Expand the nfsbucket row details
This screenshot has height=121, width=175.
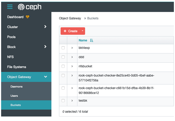click(x=72, y=66)
